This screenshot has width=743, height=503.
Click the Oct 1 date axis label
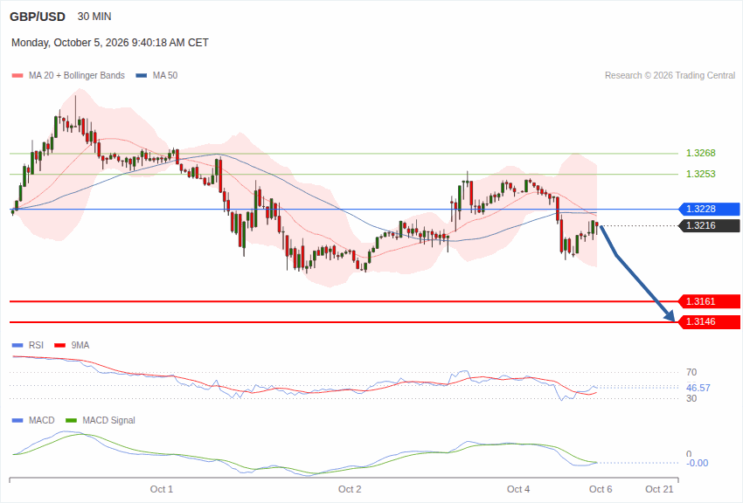(162, 489)
